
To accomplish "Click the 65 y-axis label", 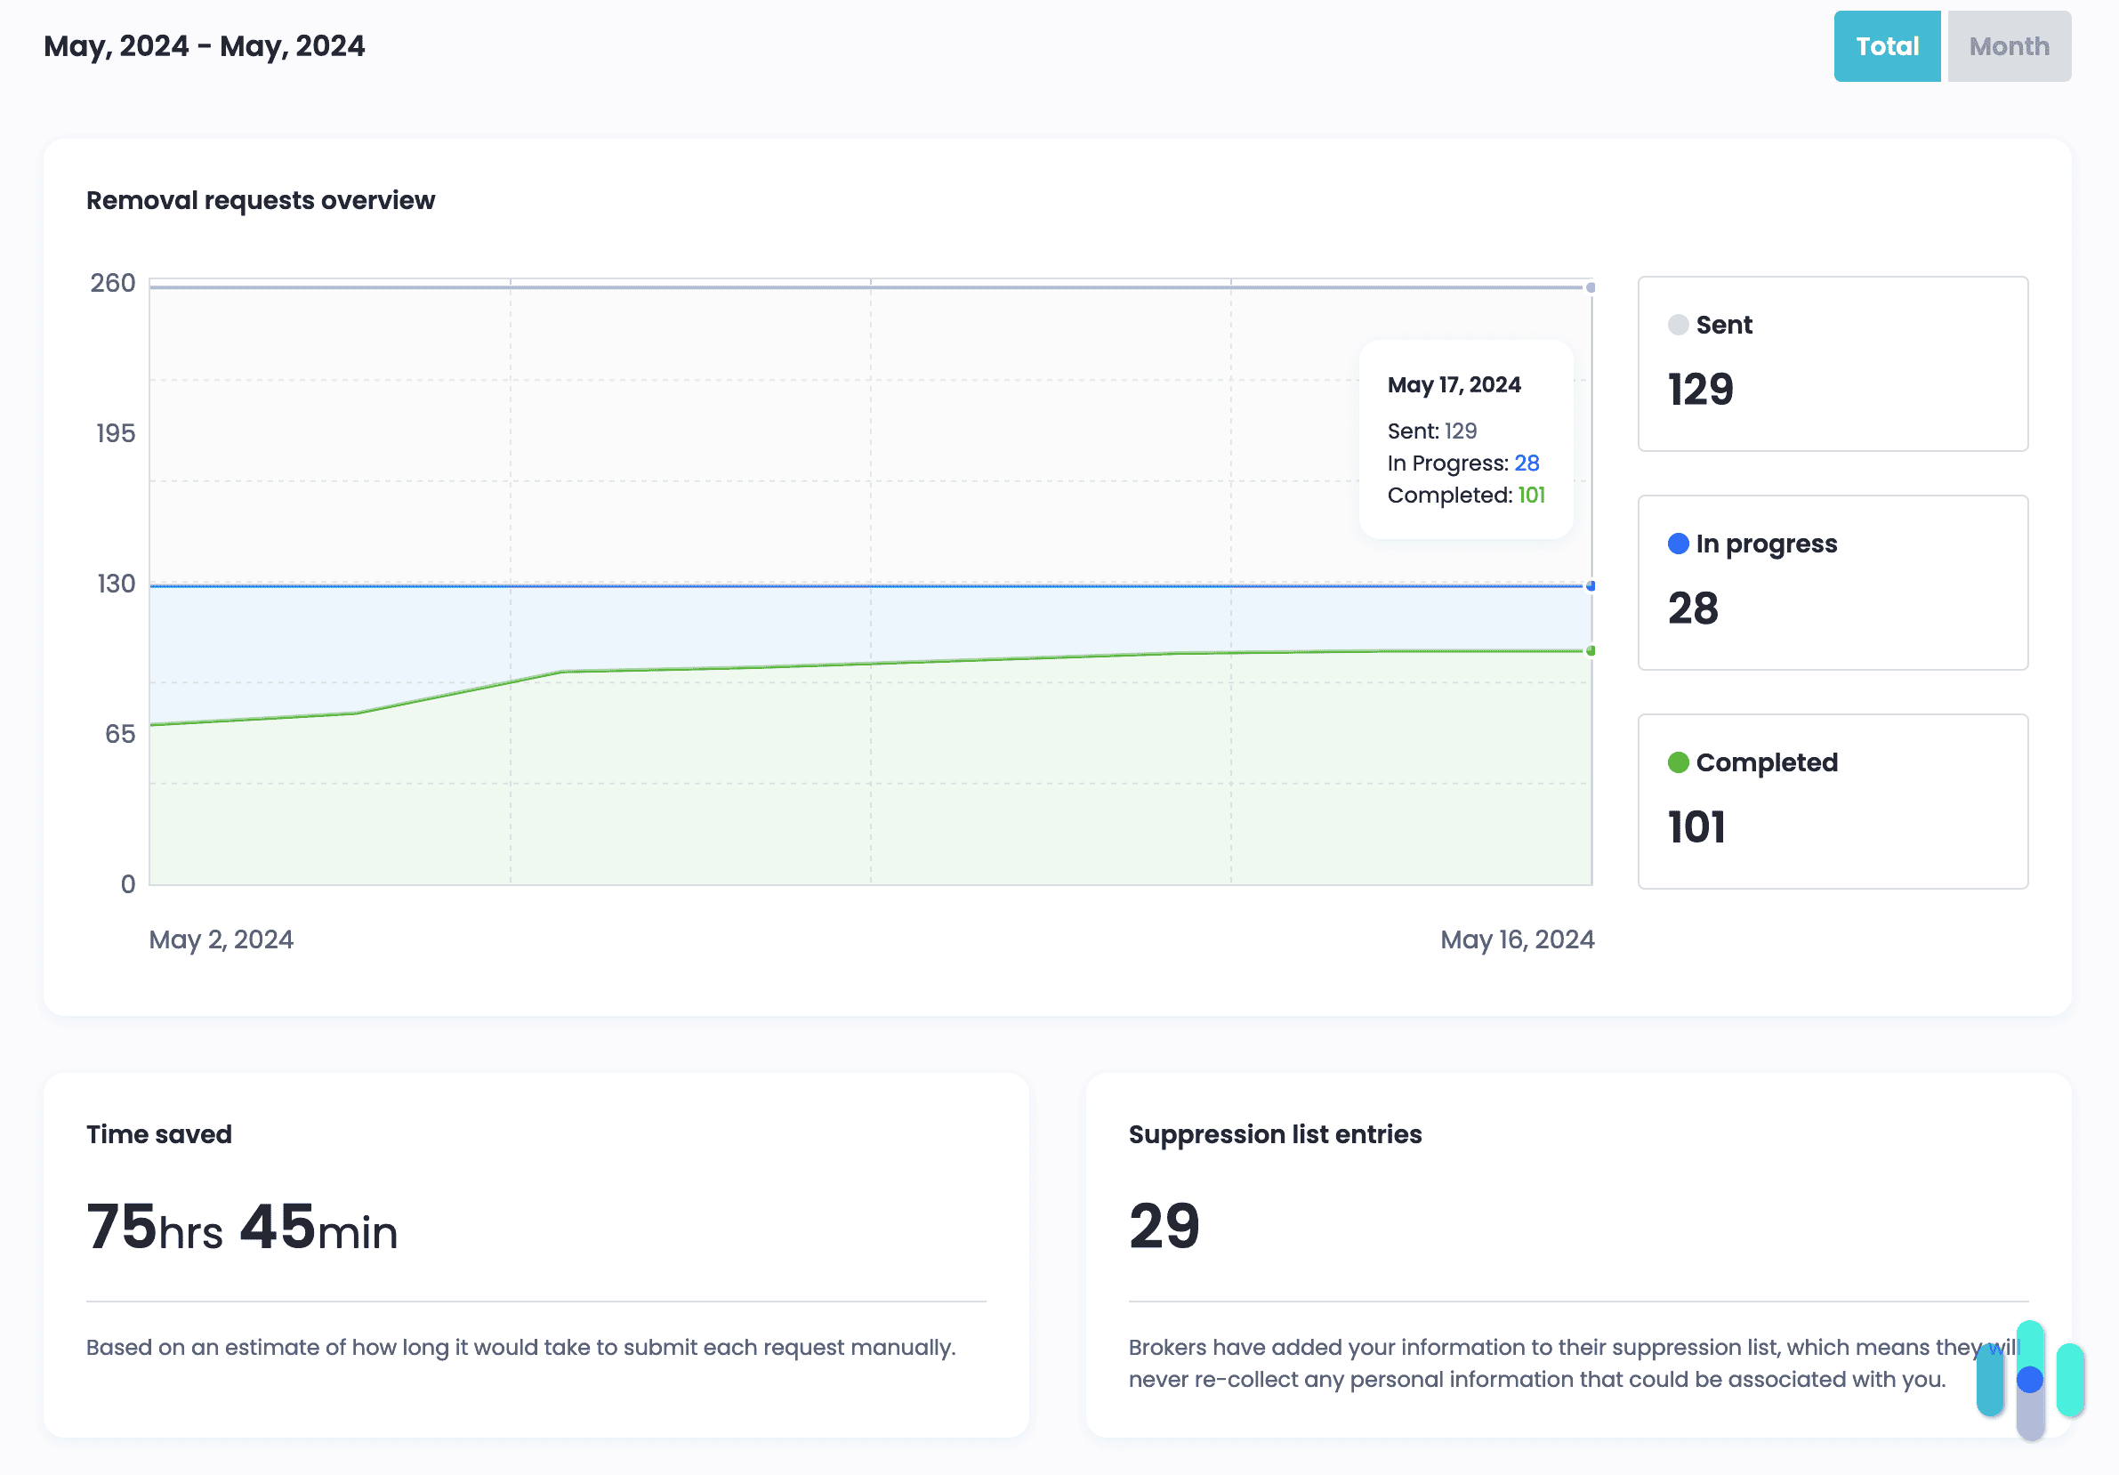I will (120, 735).
